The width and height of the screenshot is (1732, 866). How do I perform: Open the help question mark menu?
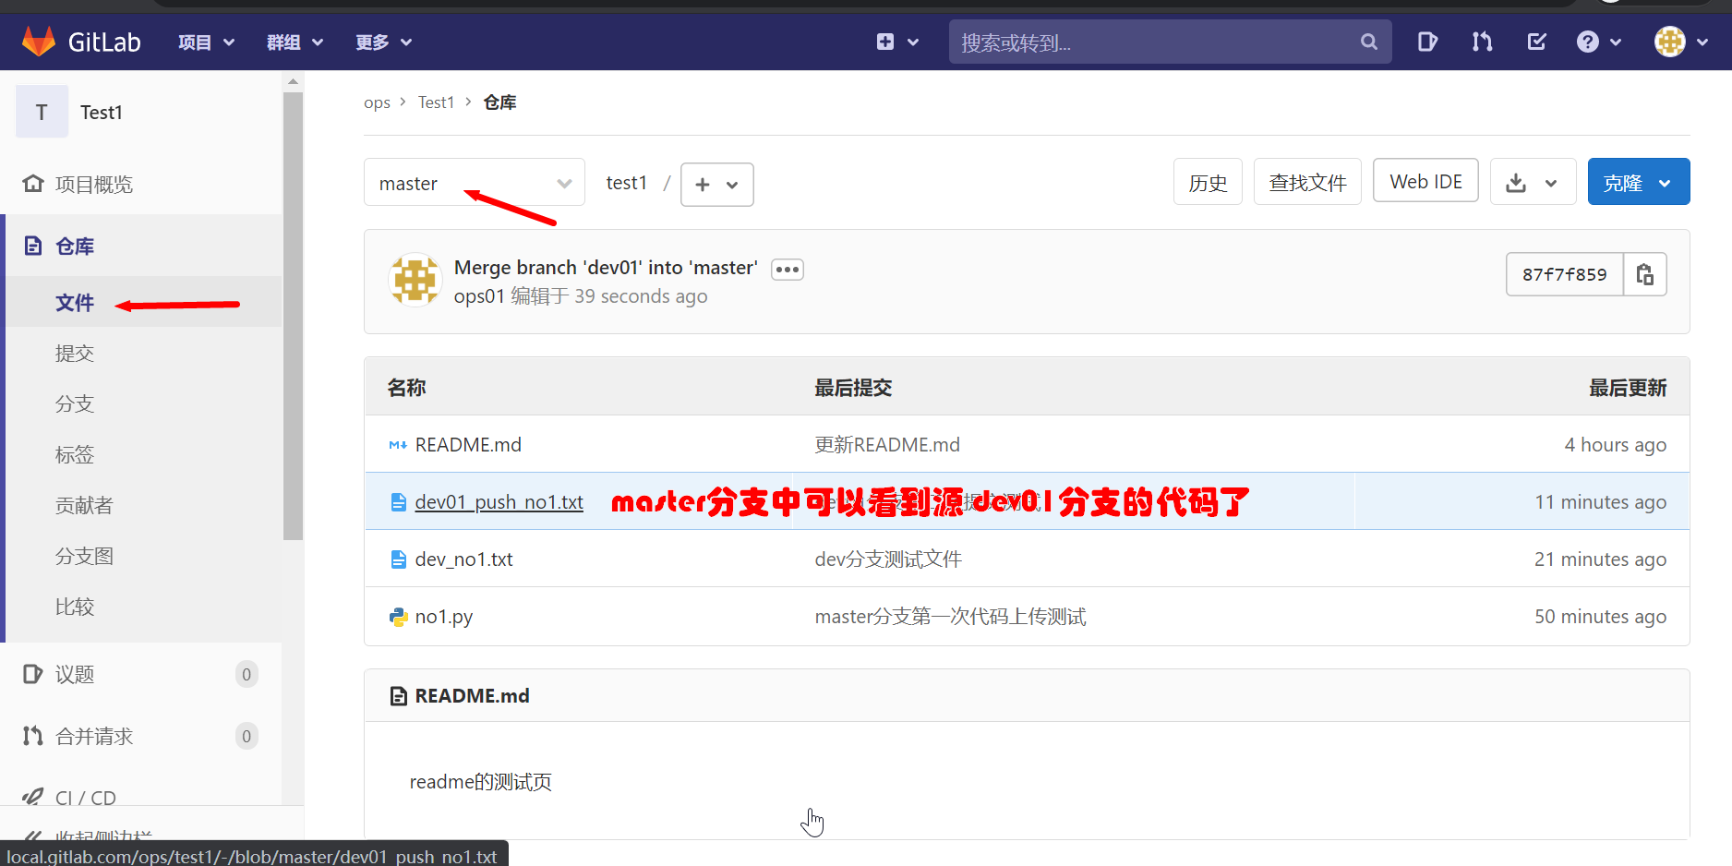(x=1599, y=42)
